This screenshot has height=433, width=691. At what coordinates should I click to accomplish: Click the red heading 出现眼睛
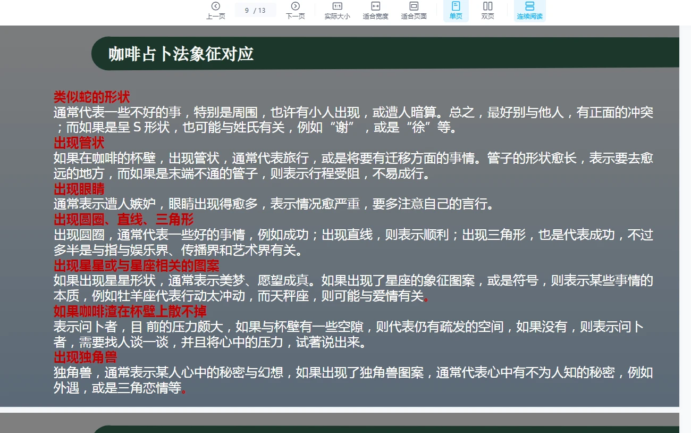tap(79, 189)
